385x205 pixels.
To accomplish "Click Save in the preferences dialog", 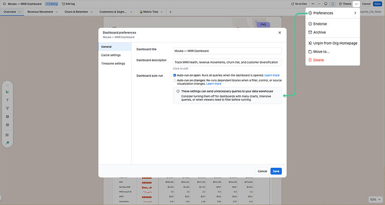I will click(276, 171).
